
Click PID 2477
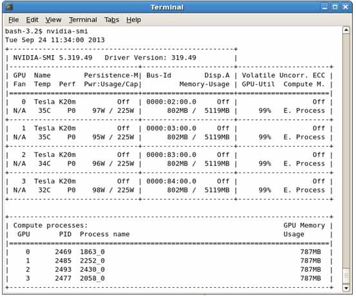coord(63,278)
